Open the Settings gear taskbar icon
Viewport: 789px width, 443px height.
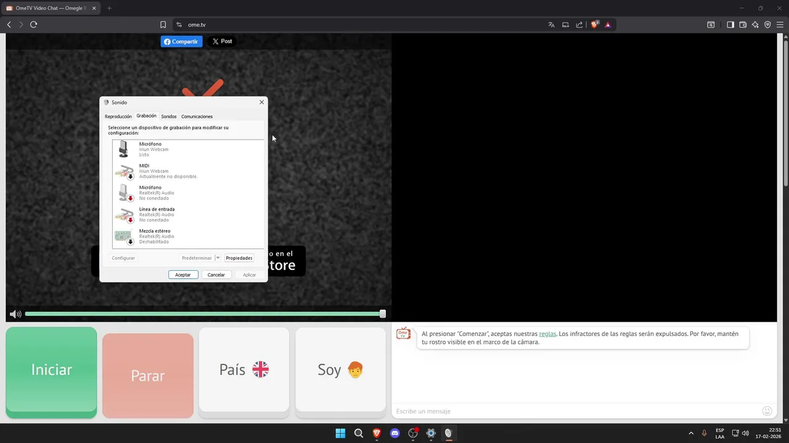coord(431,433)
